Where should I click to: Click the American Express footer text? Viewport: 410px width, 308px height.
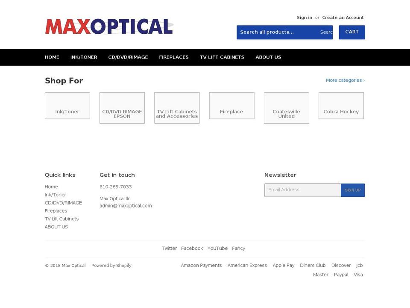[x=247, y=265]
